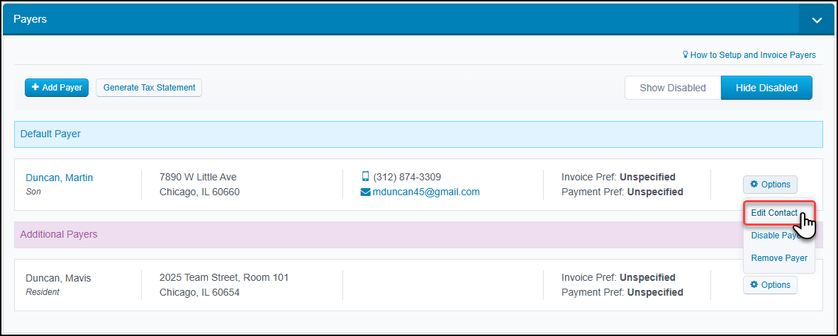Click the Add Payer button
This screenshot has width=838, height=336.
pos(57,88)
